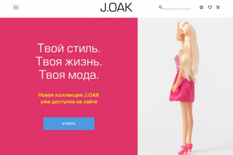Click the headline line "Твоя мода."
This screenshot has width=233, height=155.
(69, 75)
